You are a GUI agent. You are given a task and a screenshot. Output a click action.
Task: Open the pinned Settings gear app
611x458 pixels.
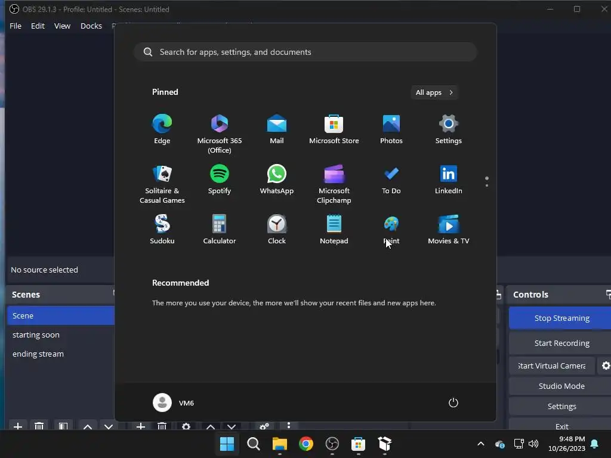tap(449, 129)
